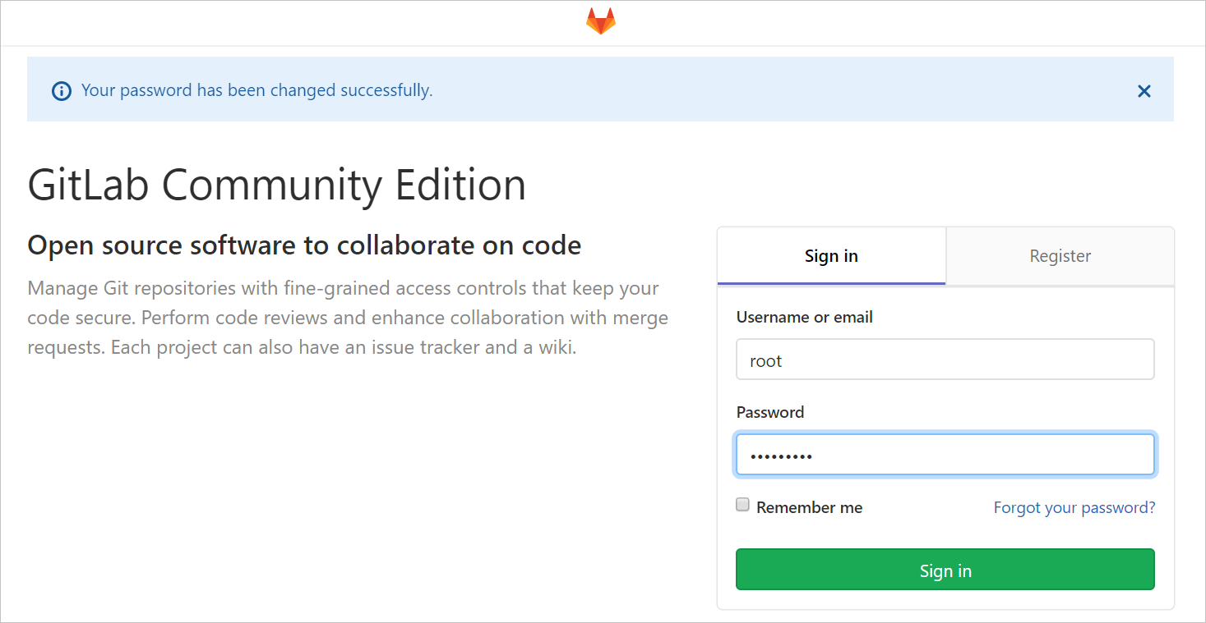Dismiss the password changed alert with X

(x=1144, y=91)
